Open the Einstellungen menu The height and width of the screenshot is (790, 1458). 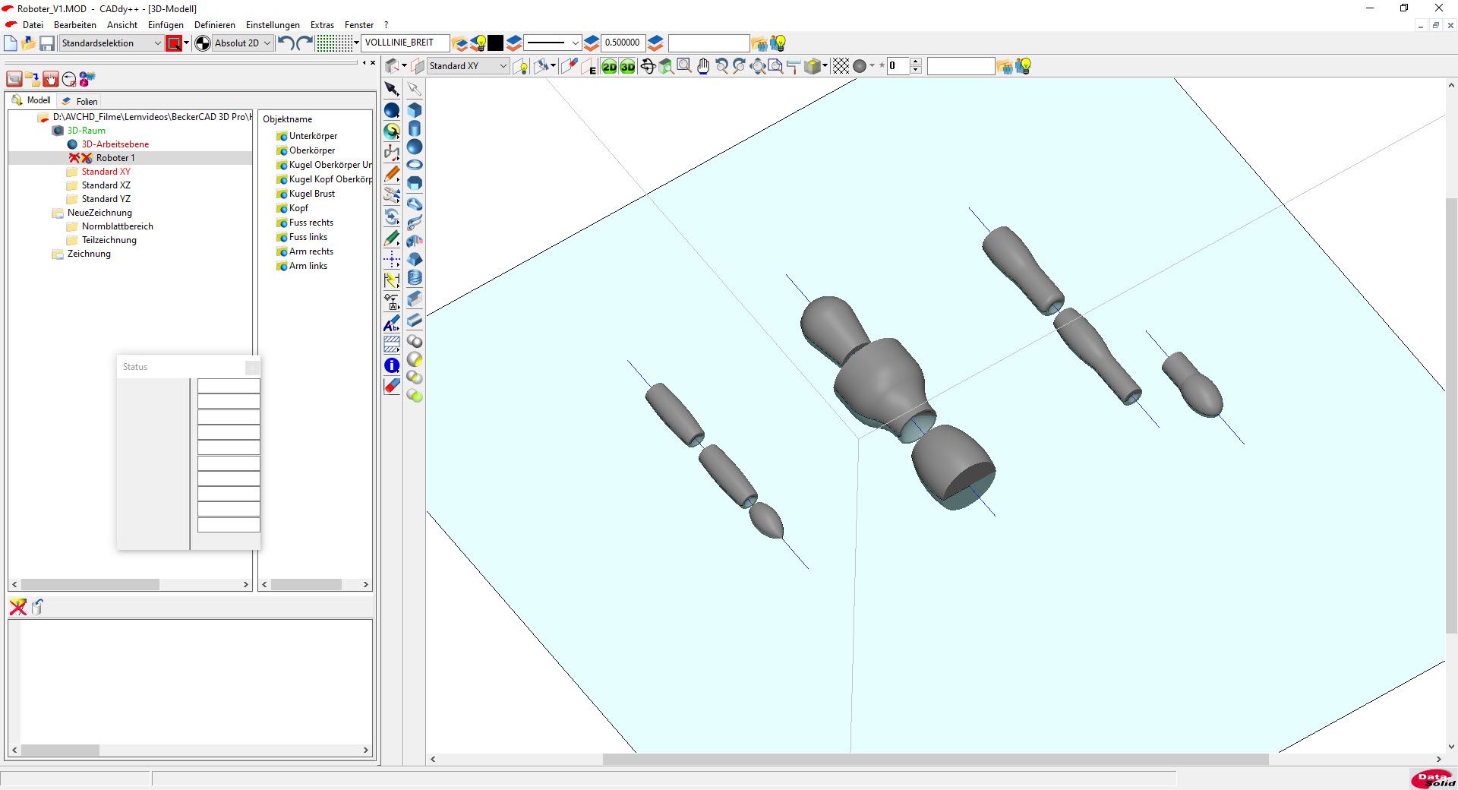click(272, 25)
